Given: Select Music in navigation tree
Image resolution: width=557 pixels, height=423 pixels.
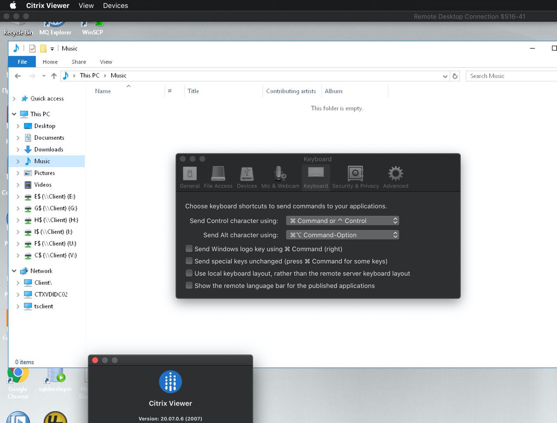Looking at the screenshot, I should 42,161.
